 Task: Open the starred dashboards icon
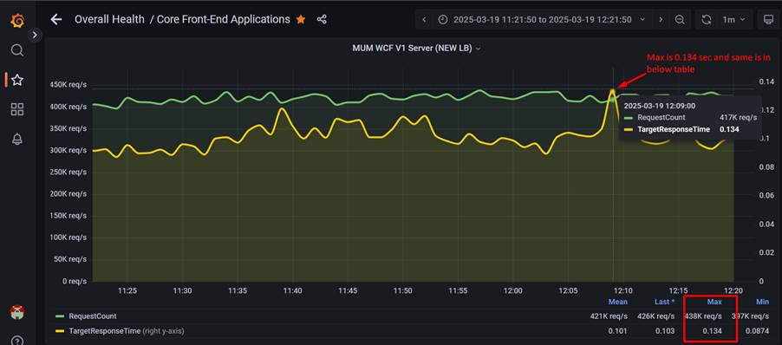(17, 80)
